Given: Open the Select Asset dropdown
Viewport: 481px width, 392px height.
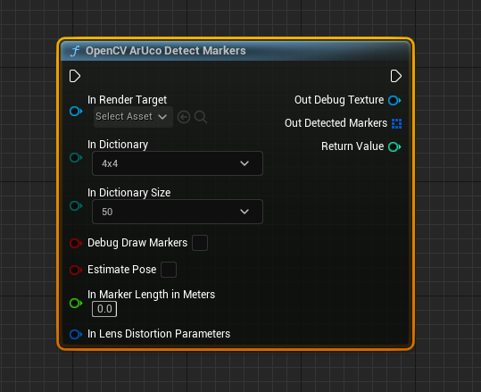Looking at the screenshot, I should [133, 117].
